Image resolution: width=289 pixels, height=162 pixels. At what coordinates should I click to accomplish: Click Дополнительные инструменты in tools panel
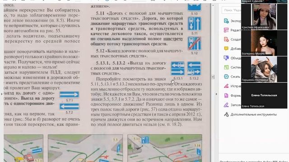coord(253,114)
